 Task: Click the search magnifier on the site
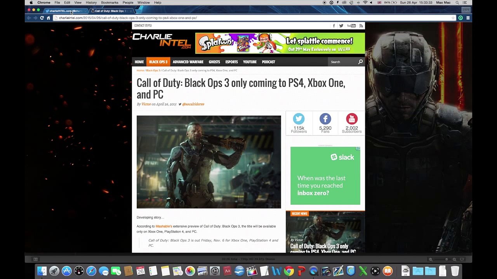point(360,62)
